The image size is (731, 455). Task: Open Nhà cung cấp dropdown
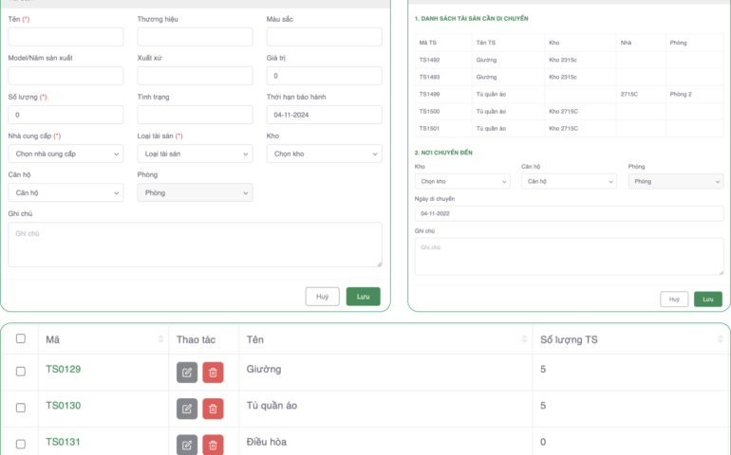(66, 154)
